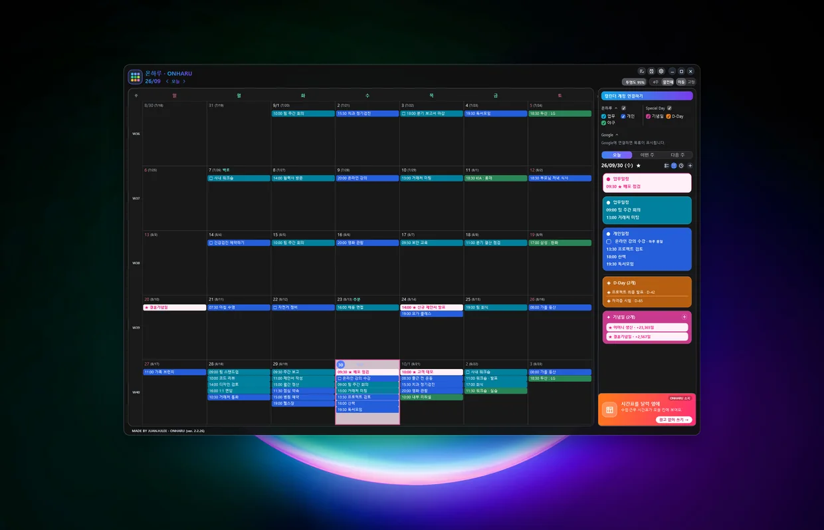Collapse the 기념일 (2개) card header
This screenshot has width=824, height=530.
642,317
